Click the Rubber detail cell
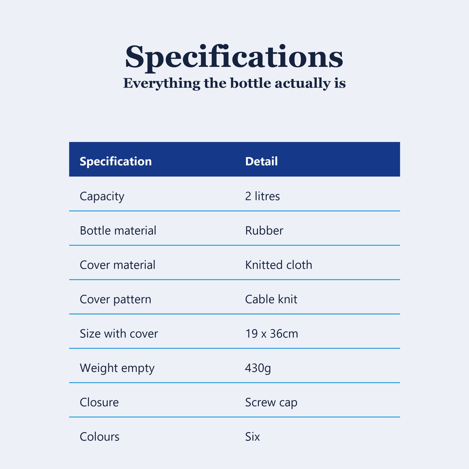The height and width of the screenshot is (469, 469). [x=264, y=230]
